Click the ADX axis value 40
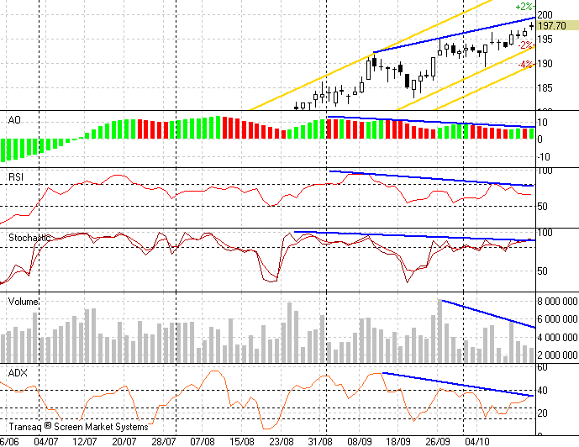Screen dimensions: 579x447 [542, 390]
